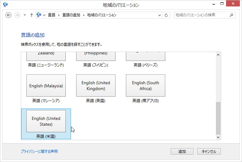Open 言語の追加 breadcrumb segment
The height and width of the screenshot is (162, 242).
click(71, 15)
